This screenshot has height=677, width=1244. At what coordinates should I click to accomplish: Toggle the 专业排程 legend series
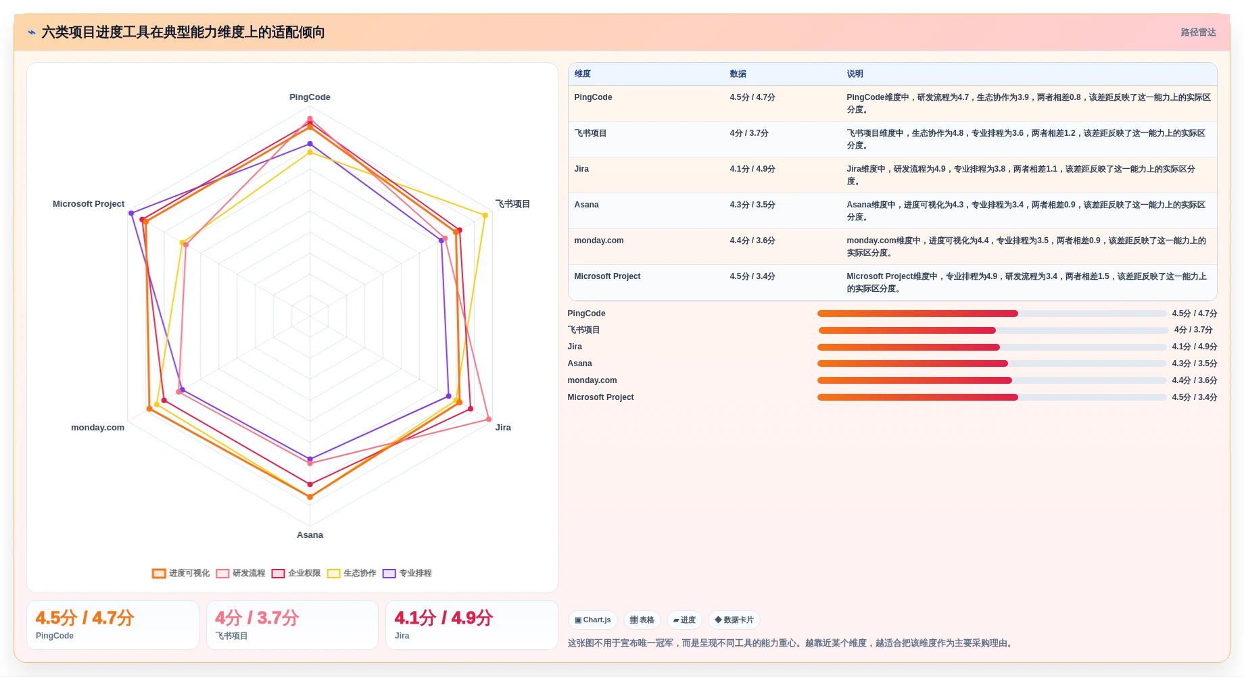[x=406, y=573]
